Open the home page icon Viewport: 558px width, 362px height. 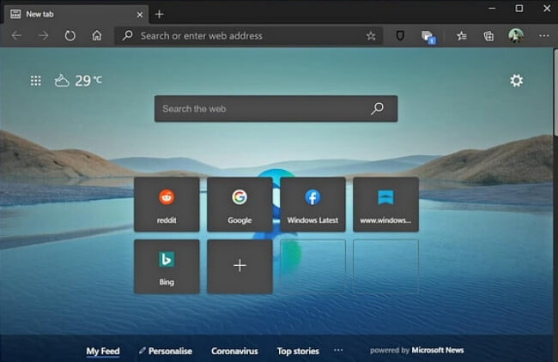97,35
